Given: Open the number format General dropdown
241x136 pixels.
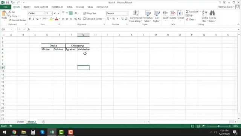Looking at the screenshot, I should 127,14.
